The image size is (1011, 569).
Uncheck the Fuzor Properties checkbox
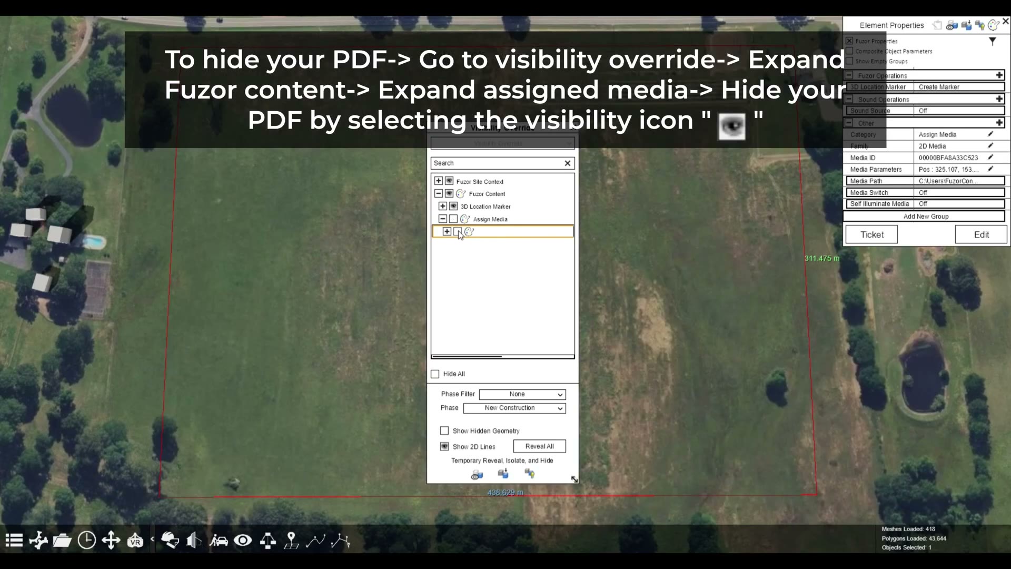point(849,41)
